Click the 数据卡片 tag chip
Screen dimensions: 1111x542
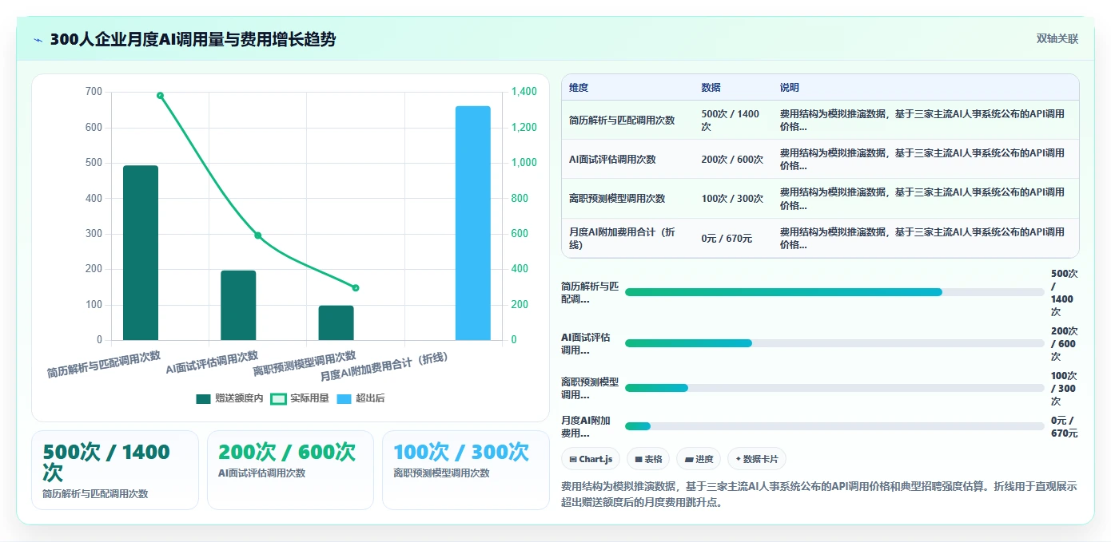point(756,459)
